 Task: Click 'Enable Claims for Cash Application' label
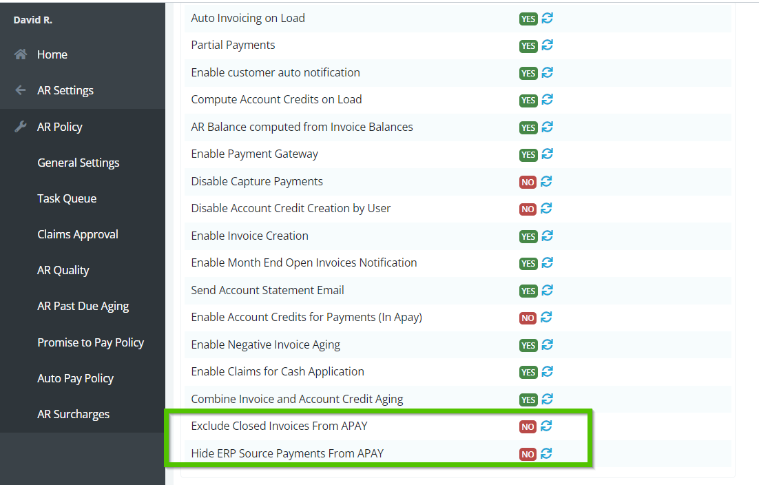[278, 372]
